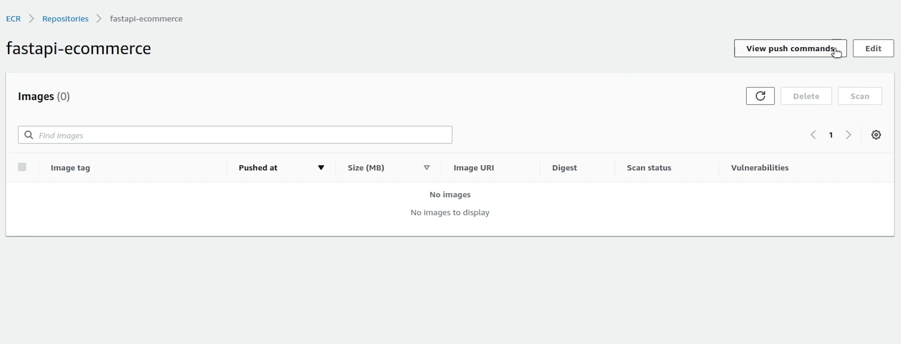The image size is (901, 344).
Task: Open the ECR breadcrumb link
Action: [13, 18]
